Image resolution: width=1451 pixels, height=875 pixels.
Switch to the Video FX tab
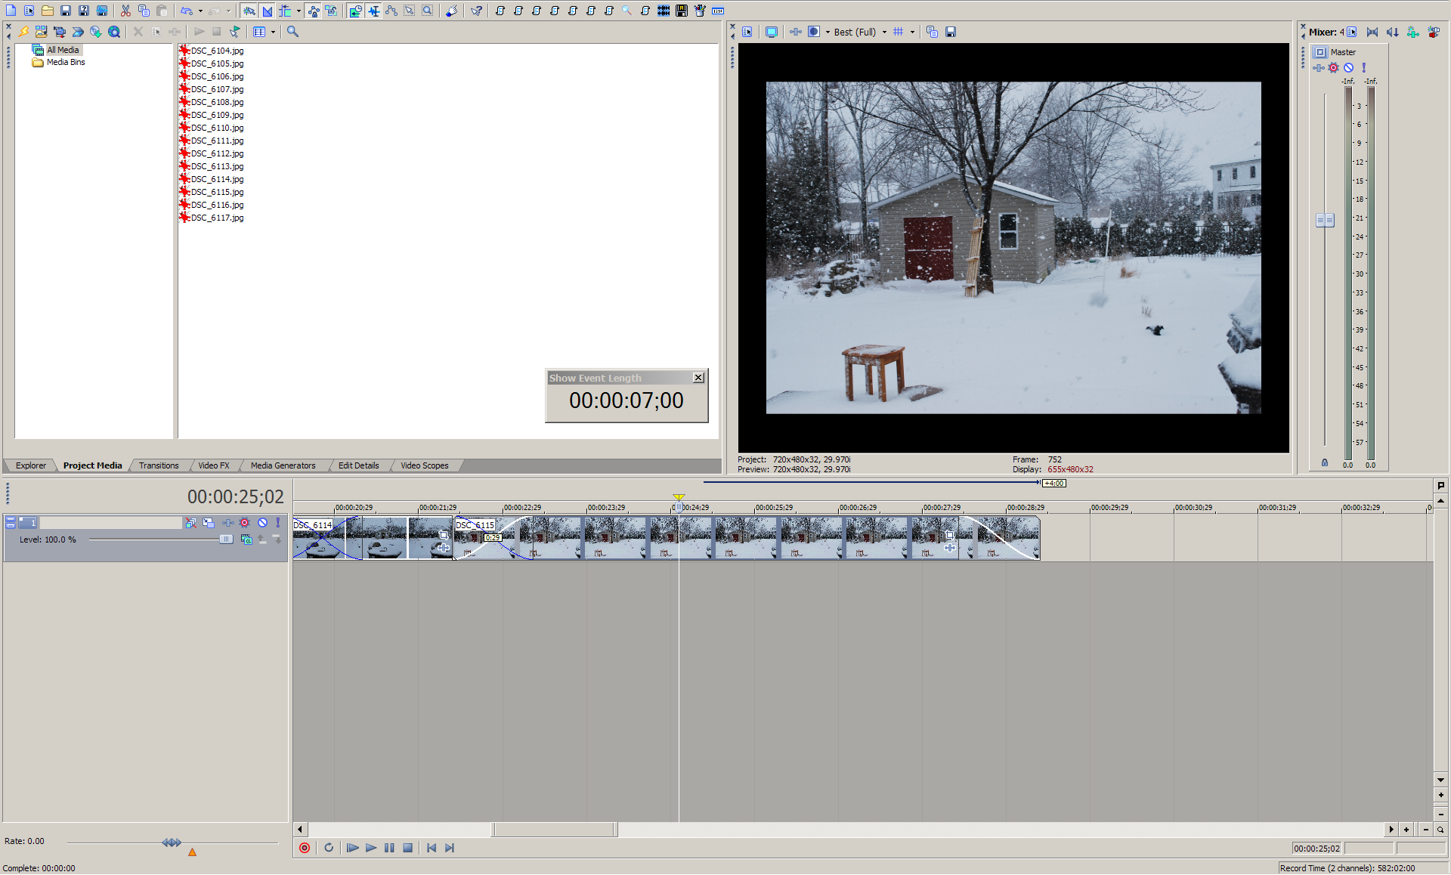[214, 465]
